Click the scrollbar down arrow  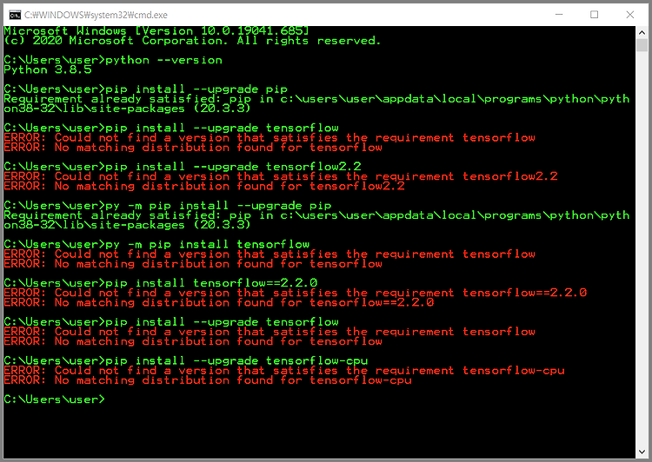coord(642,452)
